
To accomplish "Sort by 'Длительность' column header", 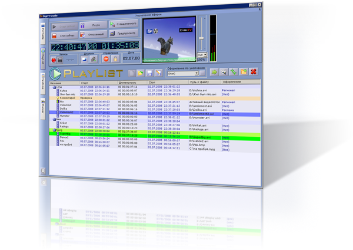I will pyautogui.click(x=132, y=83).
